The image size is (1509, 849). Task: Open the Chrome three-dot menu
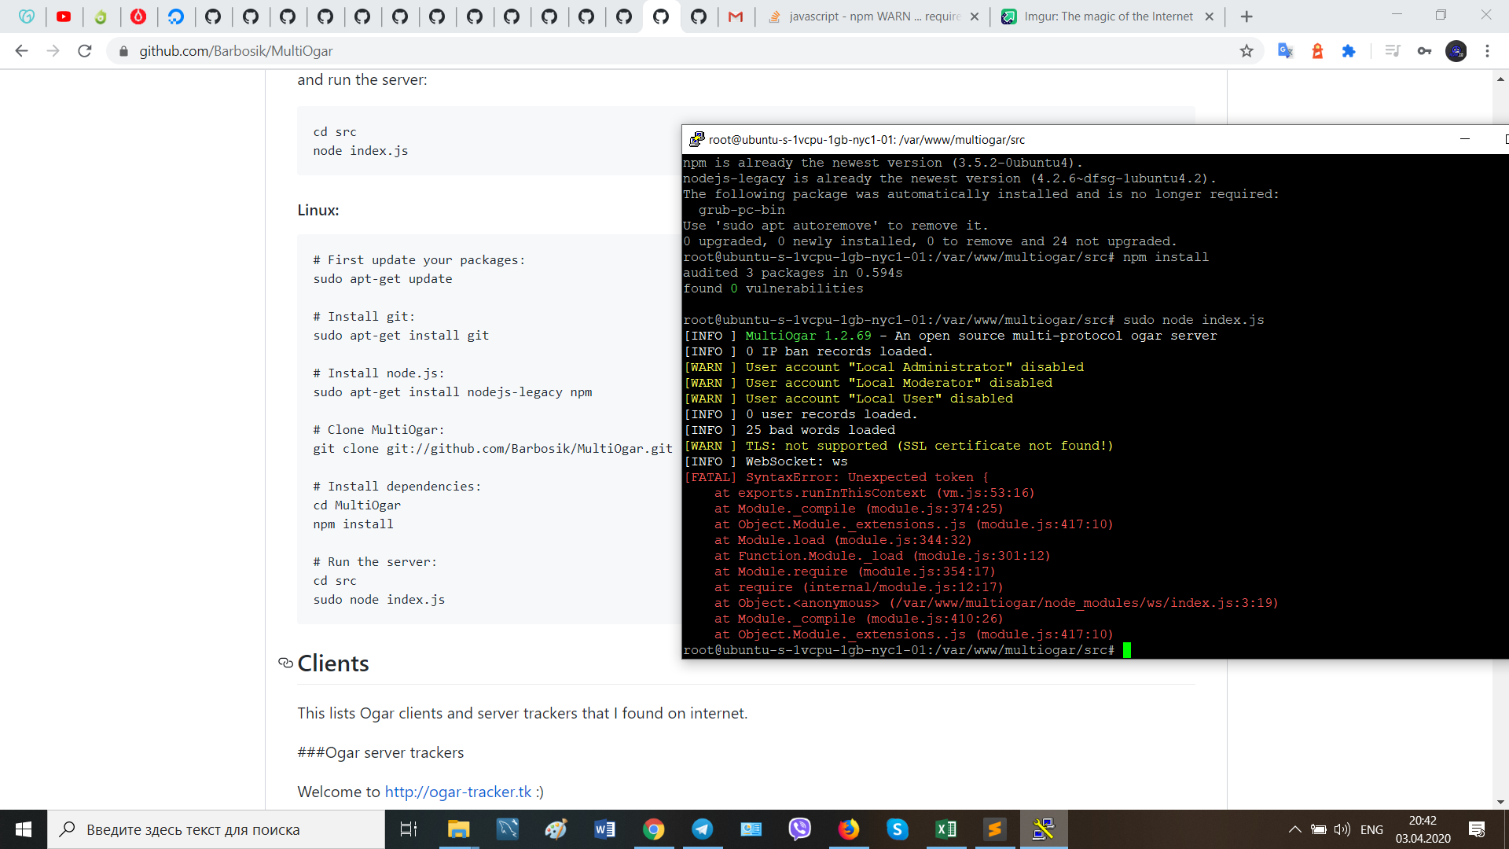[x=1487, y=51]
